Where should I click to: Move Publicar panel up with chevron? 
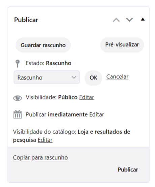tap(116, 20)
